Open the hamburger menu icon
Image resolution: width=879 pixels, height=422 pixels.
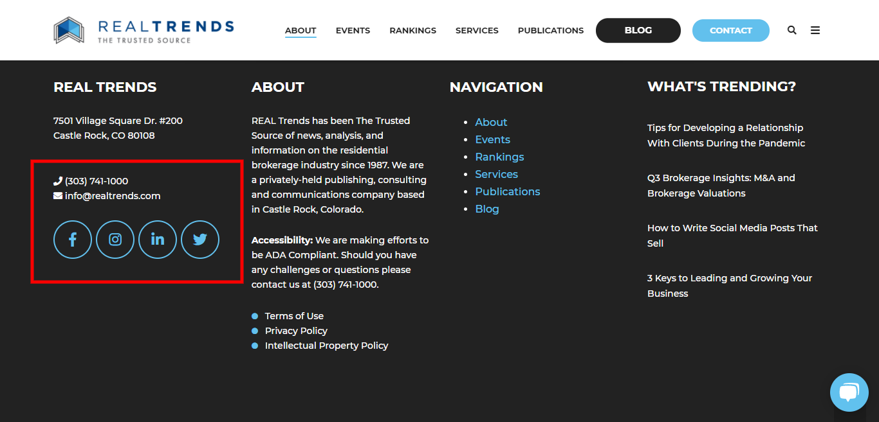click(815, 30)
